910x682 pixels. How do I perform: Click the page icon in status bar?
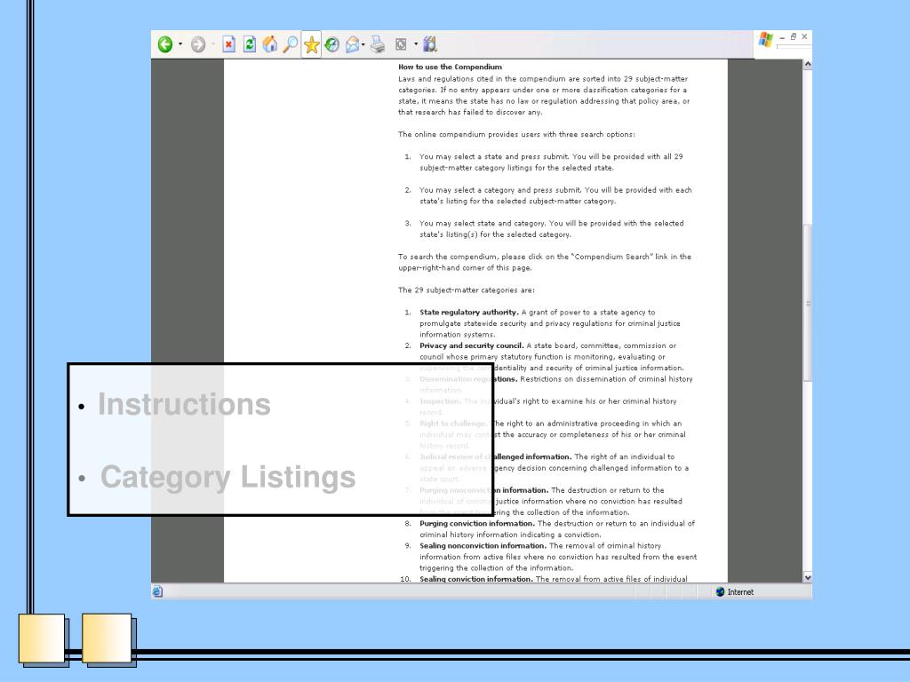(x=157, y=591)
